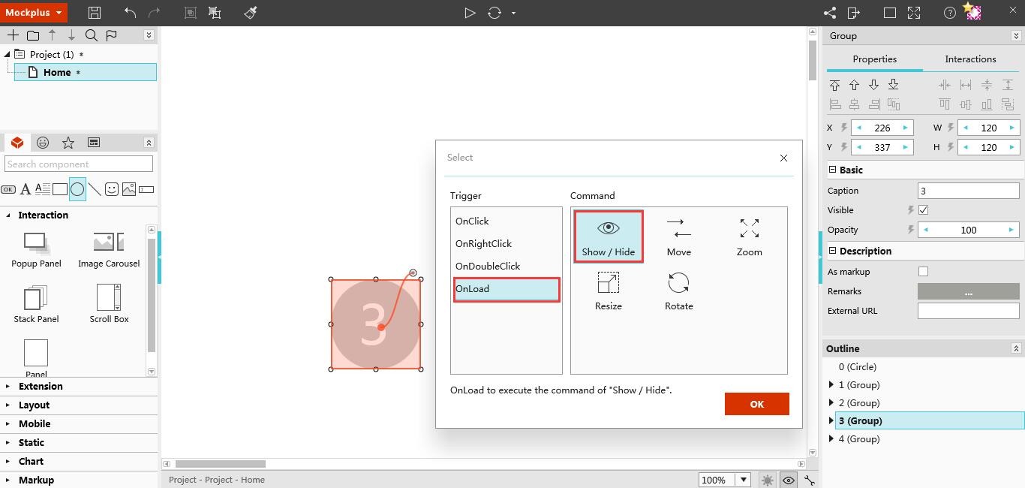1025x488 pixels.
Task: Choose the Rotate command icon
Action: tap(678, 283)
